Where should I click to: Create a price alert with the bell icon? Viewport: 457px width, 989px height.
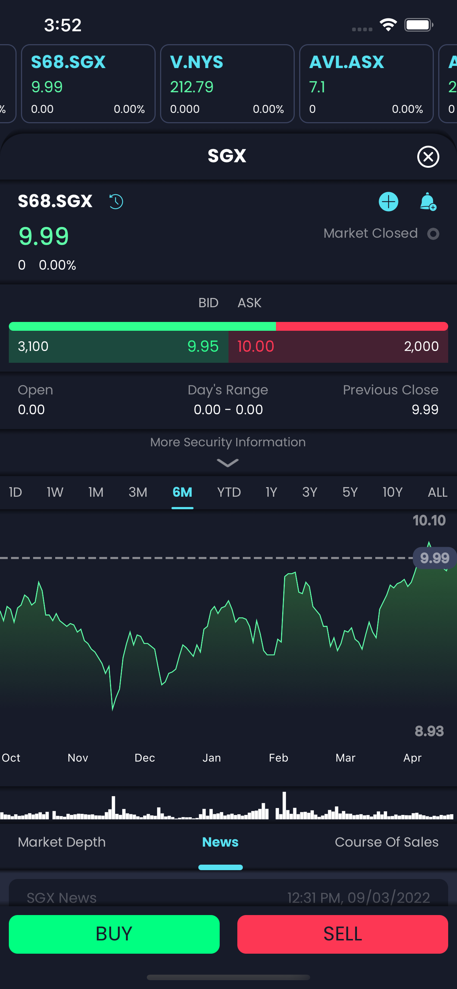(x=428, y=202)
